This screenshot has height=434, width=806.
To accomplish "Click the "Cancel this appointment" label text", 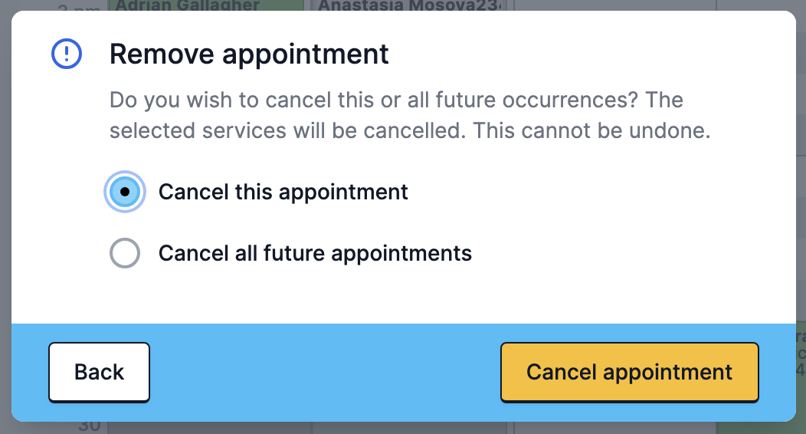I will (283, 192).
